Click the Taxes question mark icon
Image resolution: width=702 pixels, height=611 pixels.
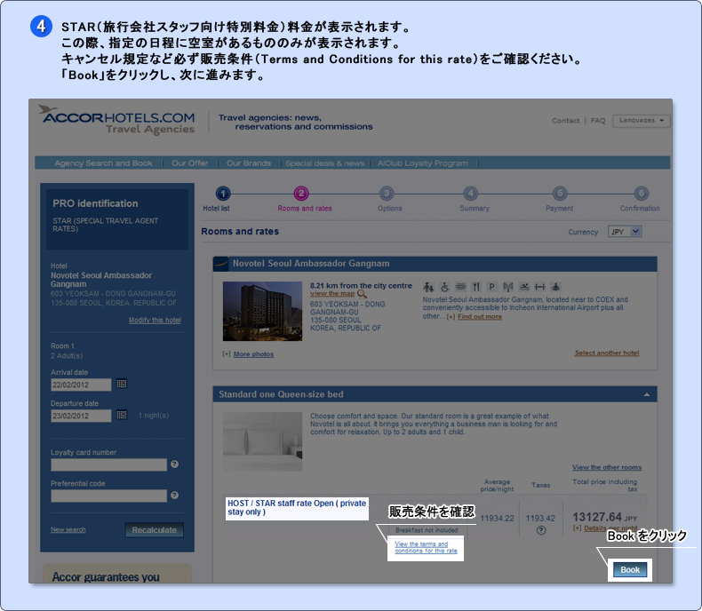click(541, 530)
